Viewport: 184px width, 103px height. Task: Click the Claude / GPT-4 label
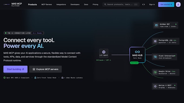[x=104, y=60]
